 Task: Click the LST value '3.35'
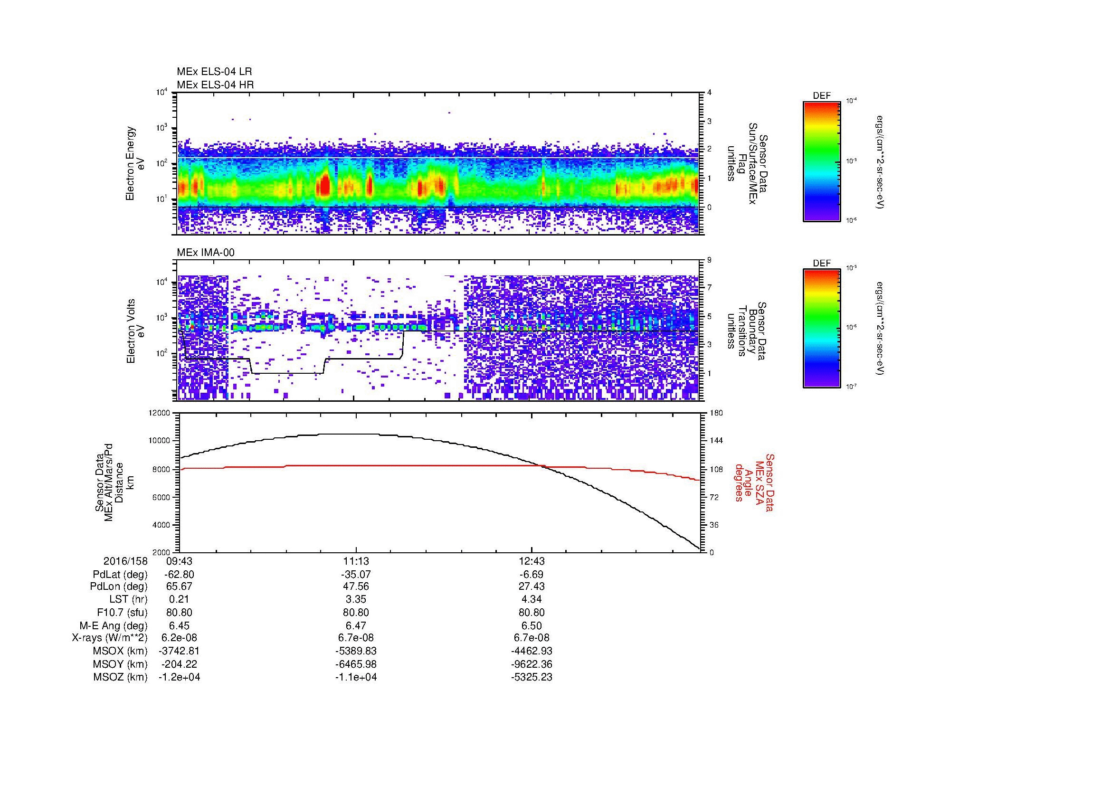coord(356,599)
